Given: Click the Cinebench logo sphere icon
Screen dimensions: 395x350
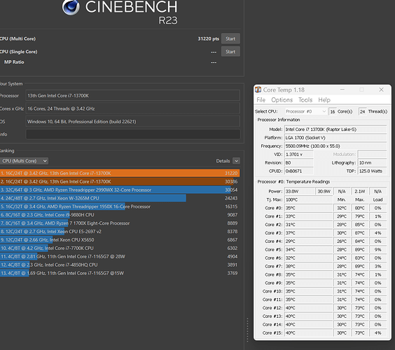Looking at the screenshot, I should pos(71,7).
